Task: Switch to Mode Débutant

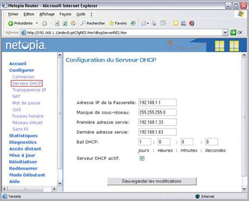Action: [x=27, y=175]
